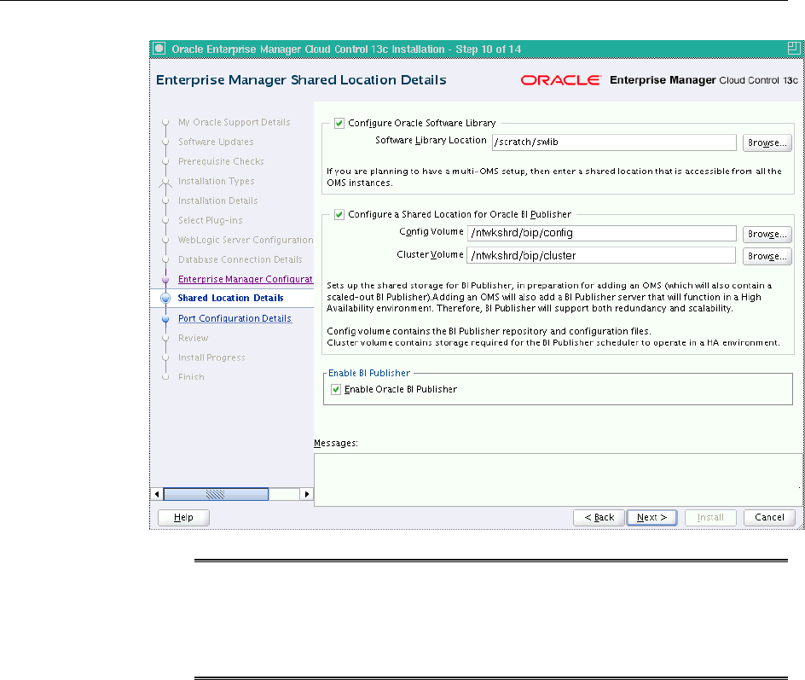The width and height of the screenshot is (805, 680).
Task: Click the left arrow of the sidebar scrollbar
Action: coord(157,494)
